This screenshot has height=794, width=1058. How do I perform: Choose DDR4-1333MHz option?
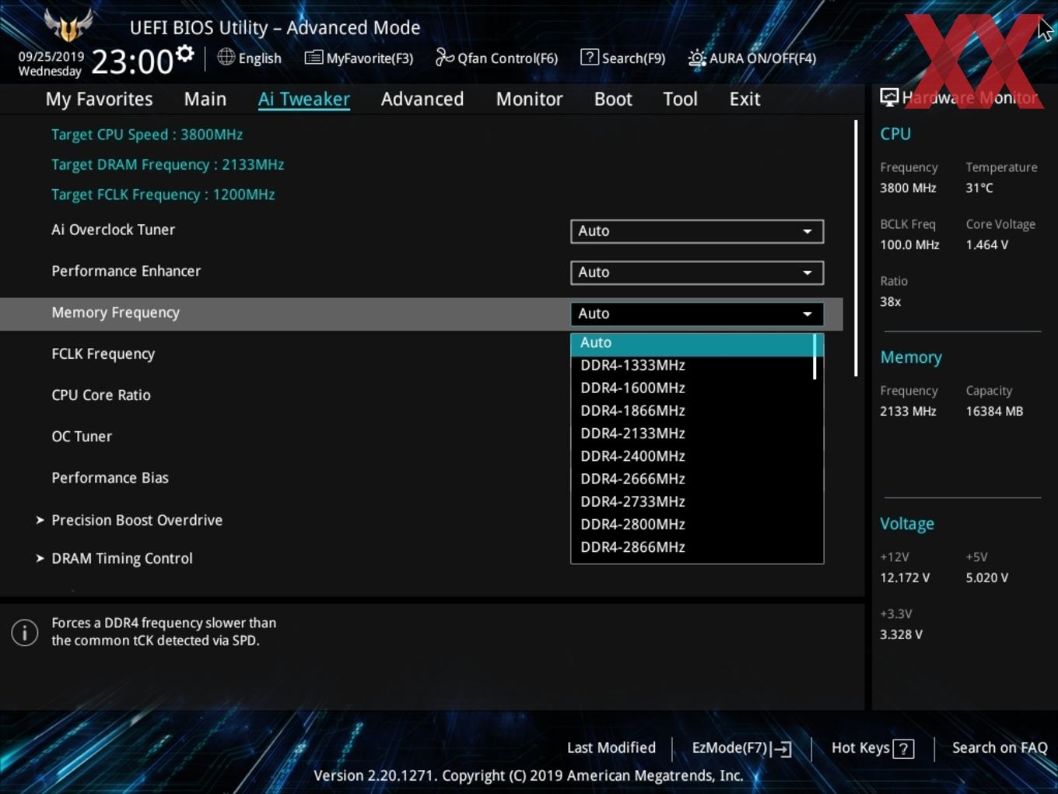tap(692, 365)
